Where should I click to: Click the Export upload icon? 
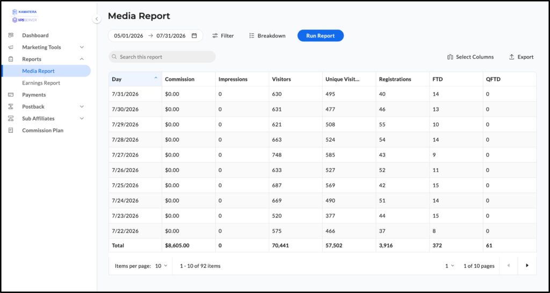[512, 57]
